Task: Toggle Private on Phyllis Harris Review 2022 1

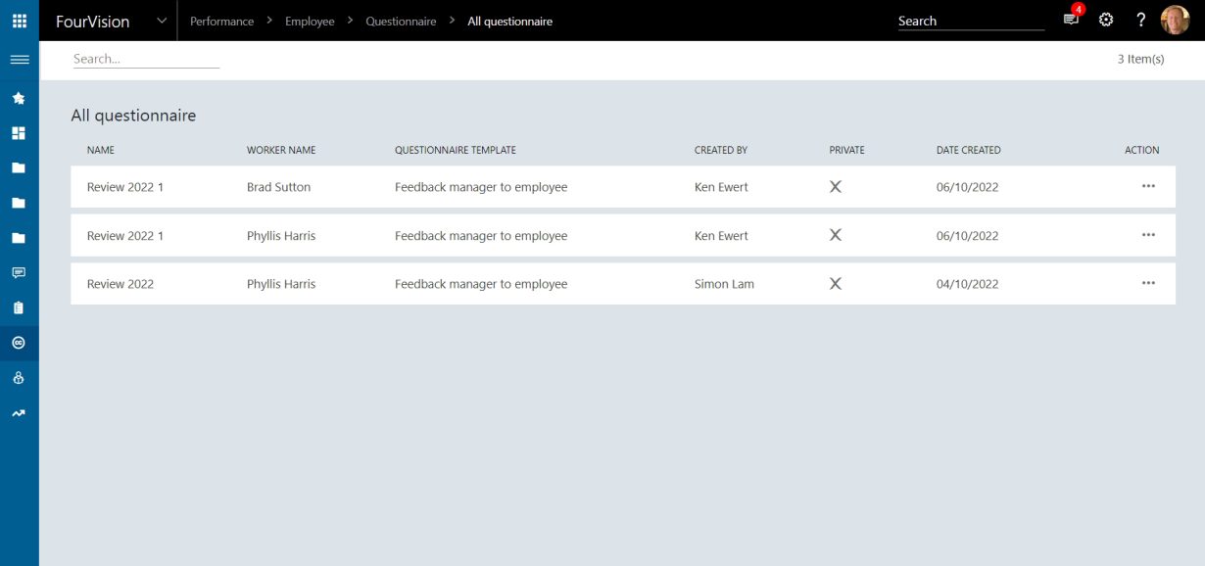Action: (835, 235)
